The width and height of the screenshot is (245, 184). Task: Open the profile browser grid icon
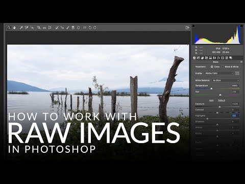(x=237, y=73)
